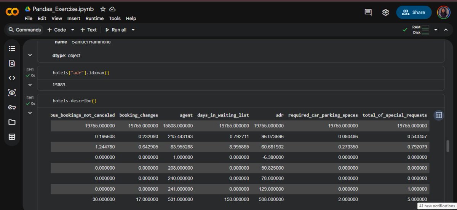The width and height of the screenshot is (457, 210).
Task: Click the adr column header
Action: (280, 115)
